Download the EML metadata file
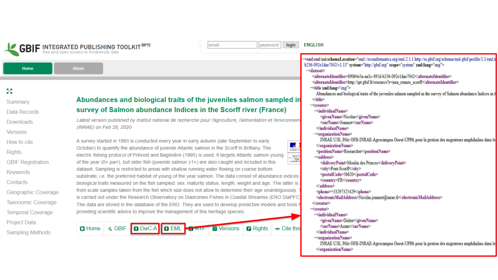The height and width of the screenshot is (280, 498). [x=173, y=229]
